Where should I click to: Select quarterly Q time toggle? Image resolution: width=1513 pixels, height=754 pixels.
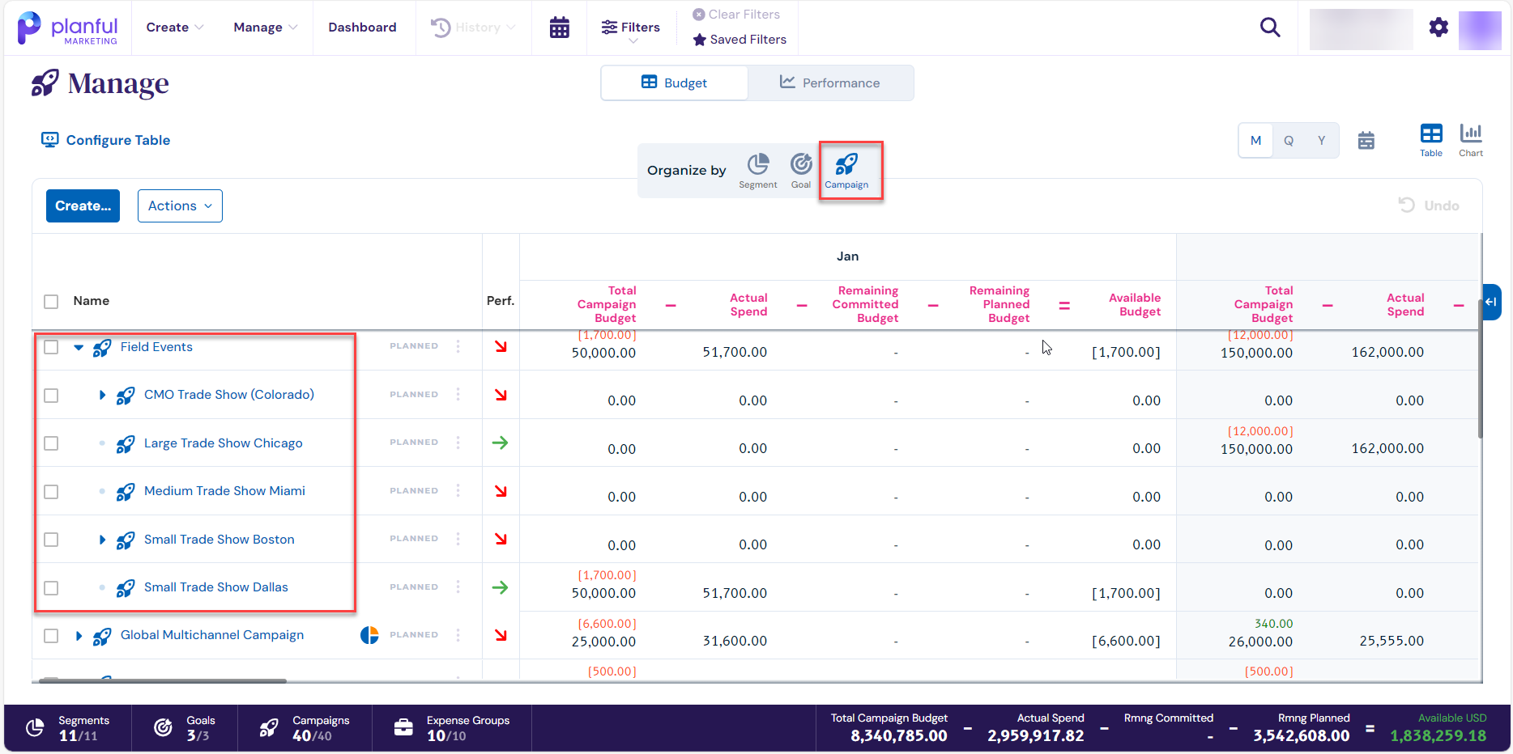click(1289, 141)
